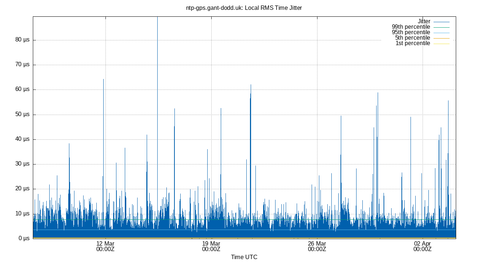This screenshot has height=262, width=489.
Task: Toggle the 95th percentile legend entry
Action: [411, 32]
